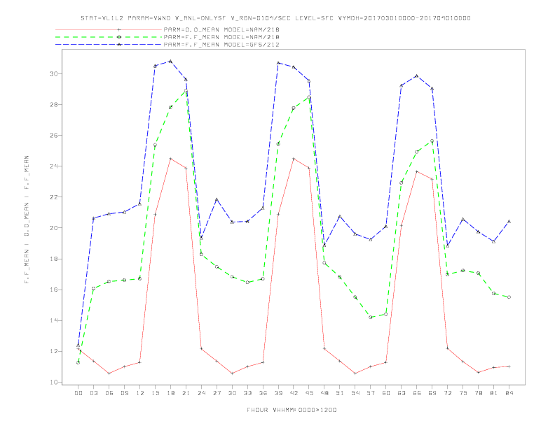555x428 pixels.
Task: Click x-axis tick label 81
Action: point(493,393)
